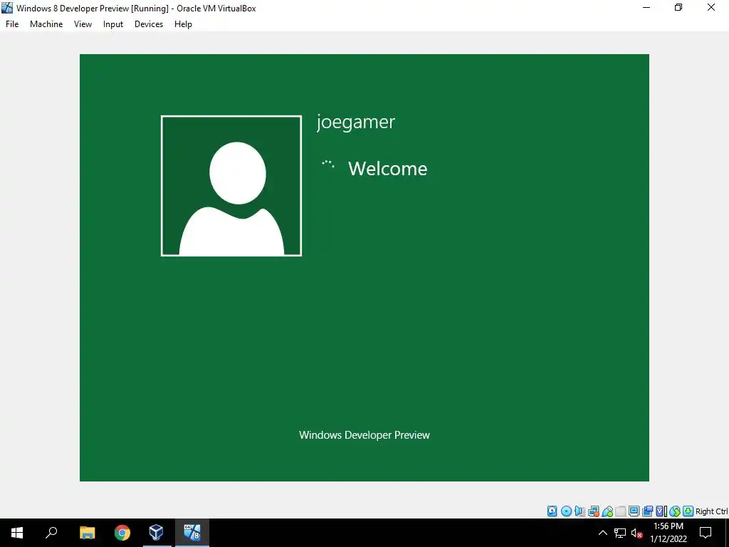Screen dimensions: 729x547
Task: Click the Right Ctrl host key label
Action: coord(711,511)
